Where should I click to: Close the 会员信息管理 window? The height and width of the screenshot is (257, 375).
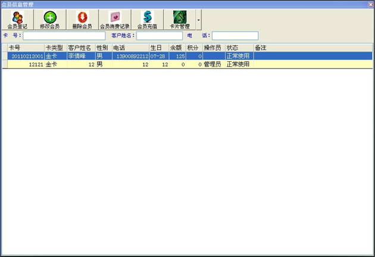[371, 4]
